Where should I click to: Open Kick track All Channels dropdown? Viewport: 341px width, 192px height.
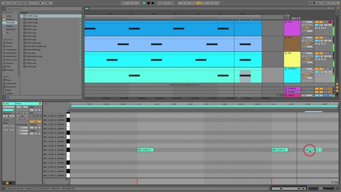307,25
